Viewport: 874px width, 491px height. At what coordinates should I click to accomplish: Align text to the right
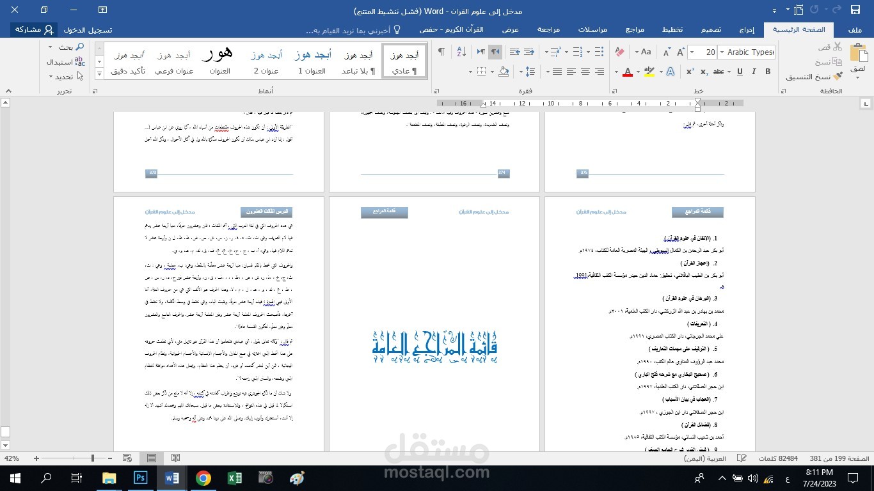tap(600, 72)
